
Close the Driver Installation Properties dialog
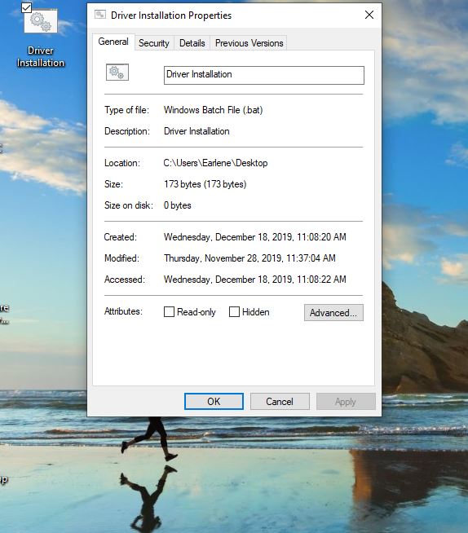click(x=369, y=15)
